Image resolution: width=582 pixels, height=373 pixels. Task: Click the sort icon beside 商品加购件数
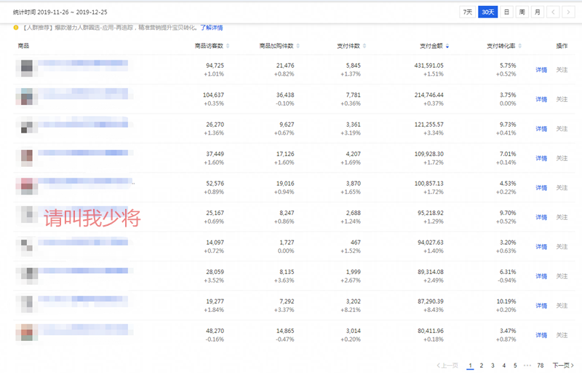298,46
